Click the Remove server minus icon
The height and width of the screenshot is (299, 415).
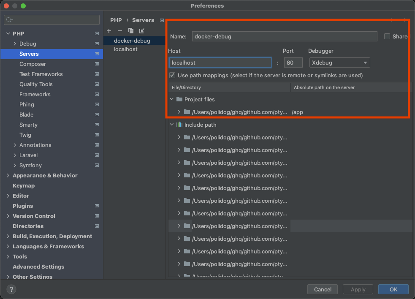coord(120,31)
